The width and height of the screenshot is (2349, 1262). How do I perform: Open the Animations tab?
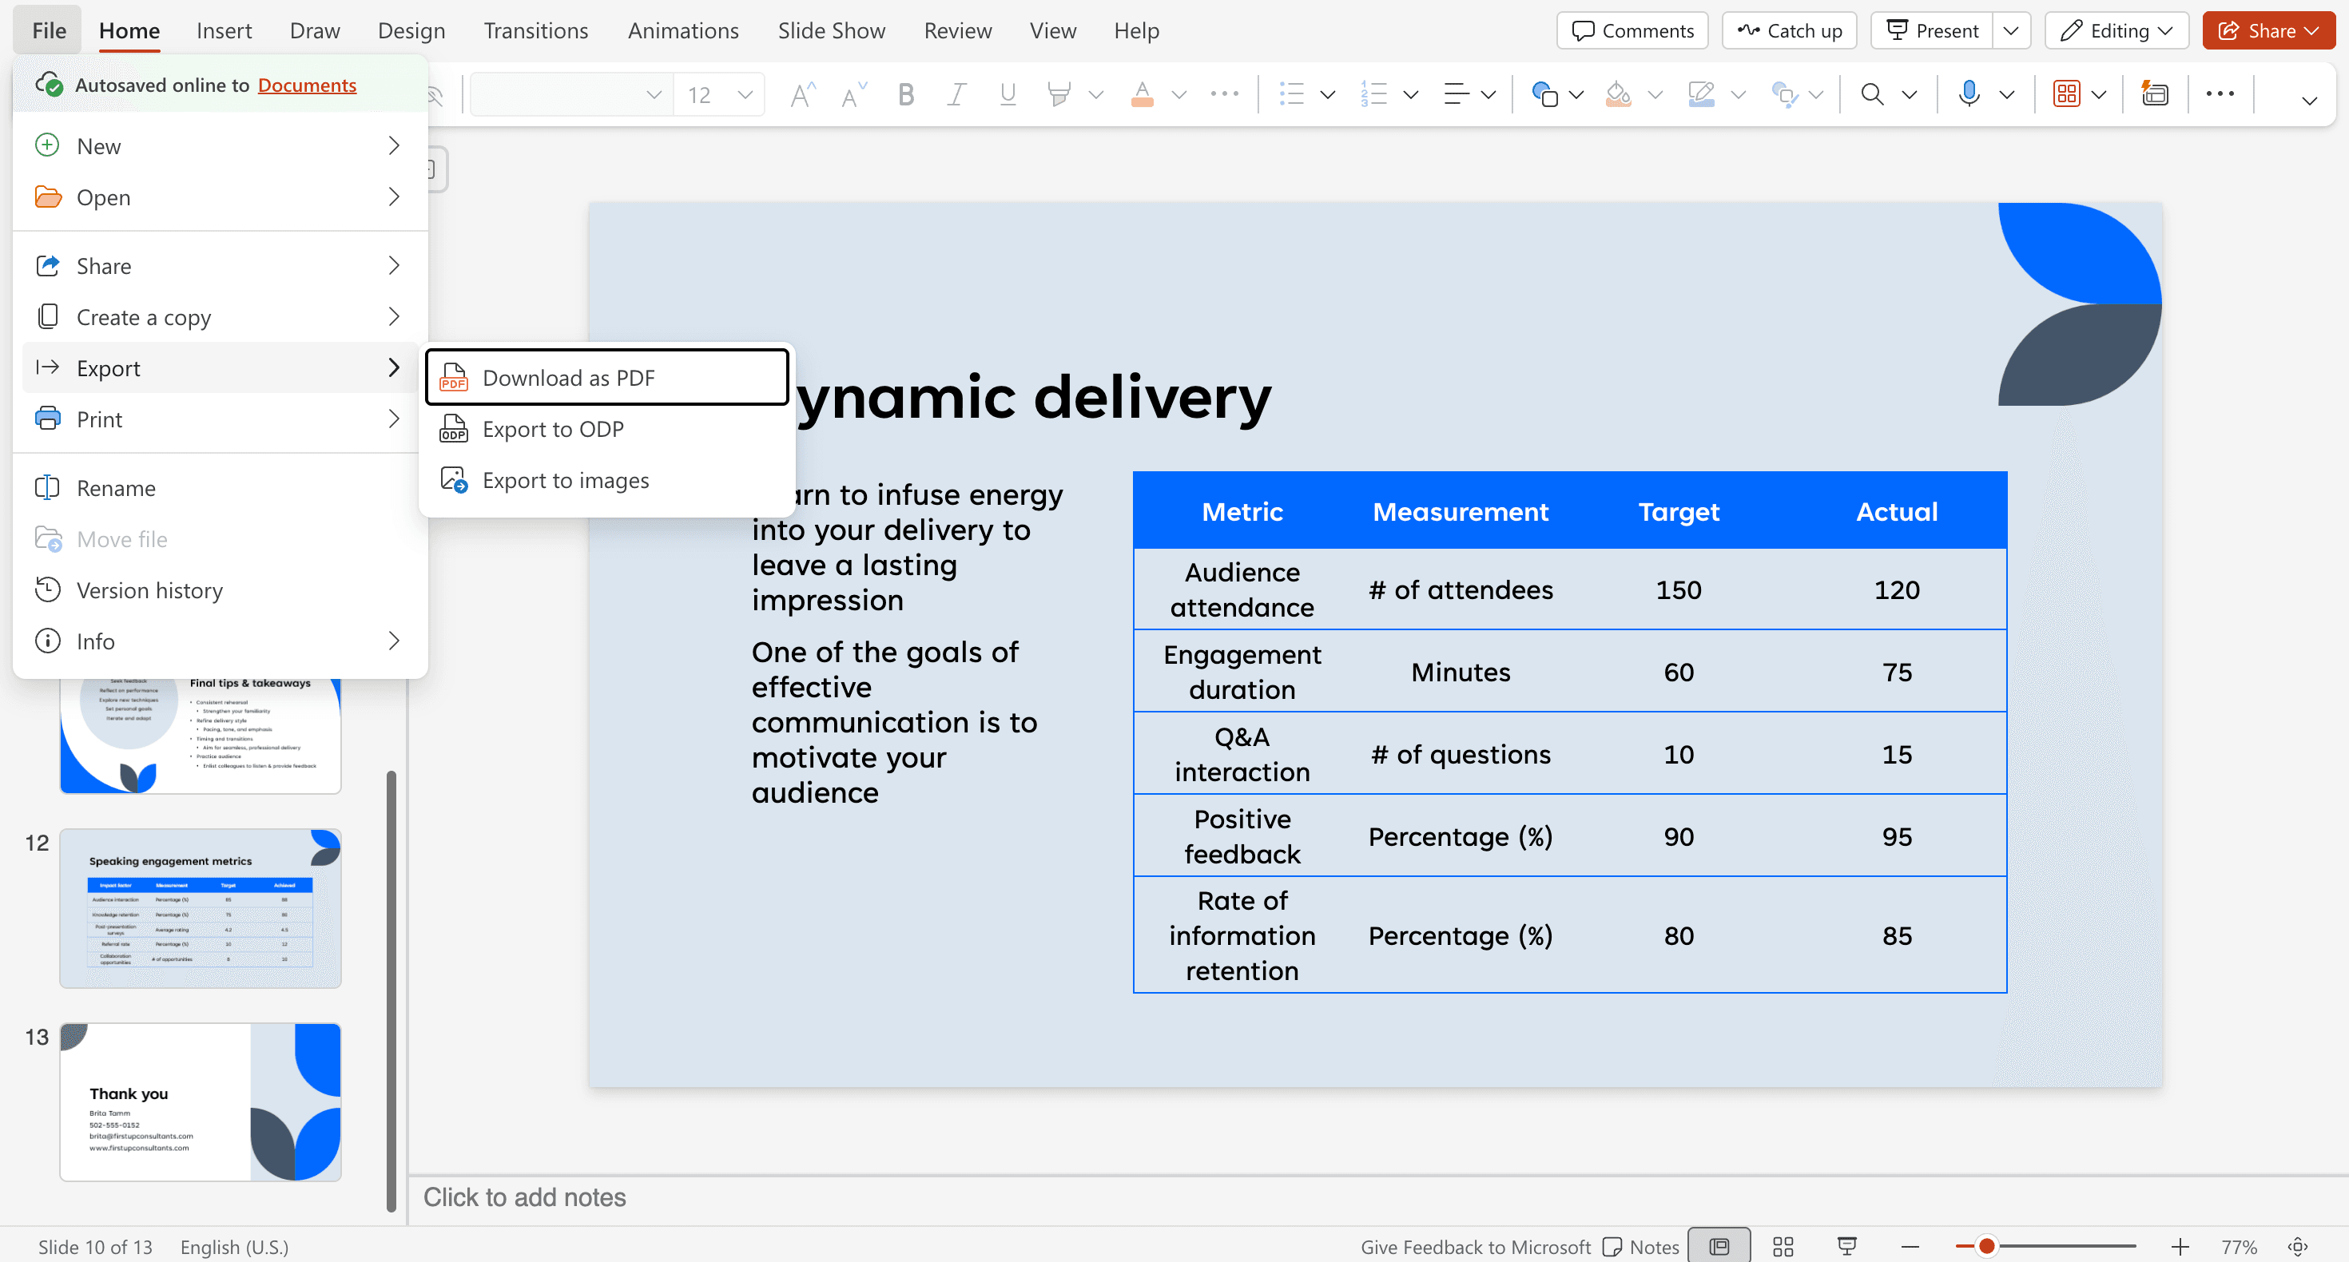click(683, 30)
